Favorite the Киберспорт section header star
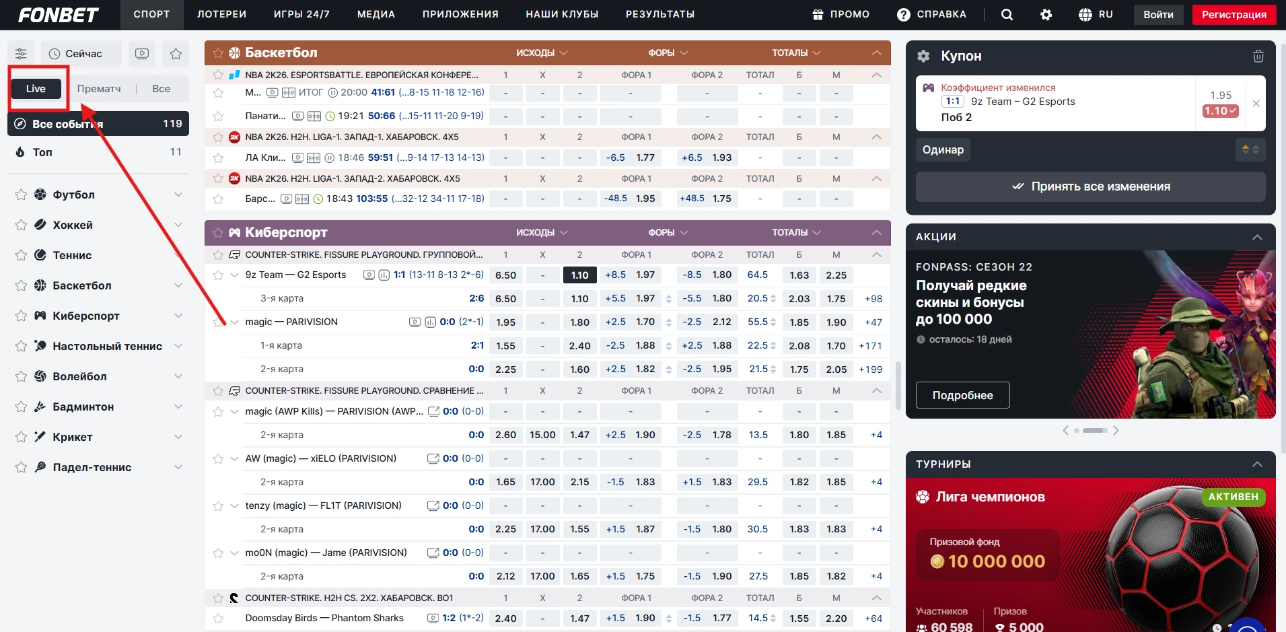 [x=218, y=232]
